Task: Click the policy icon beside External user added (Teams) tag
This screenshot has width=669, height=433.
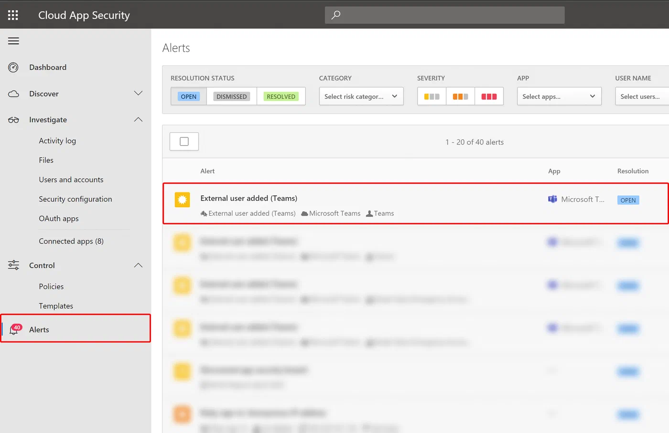Action: click(204, 213)
